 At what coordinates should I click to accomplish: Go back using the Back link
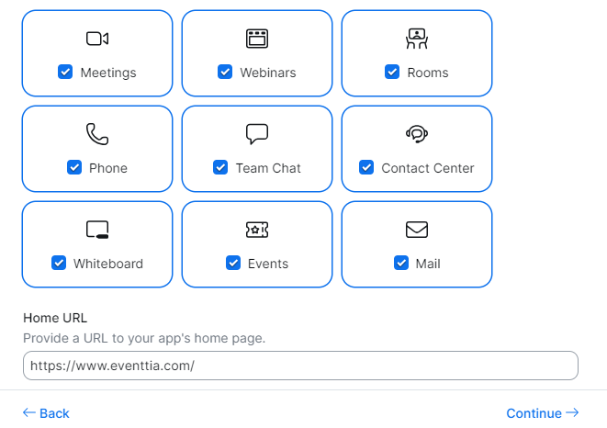(x=46, y=413)
